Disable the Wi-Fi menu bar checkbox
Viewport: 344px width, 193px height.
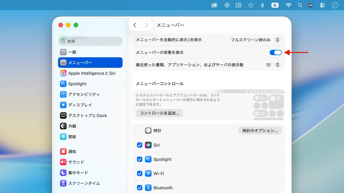[x=140, y=173]
